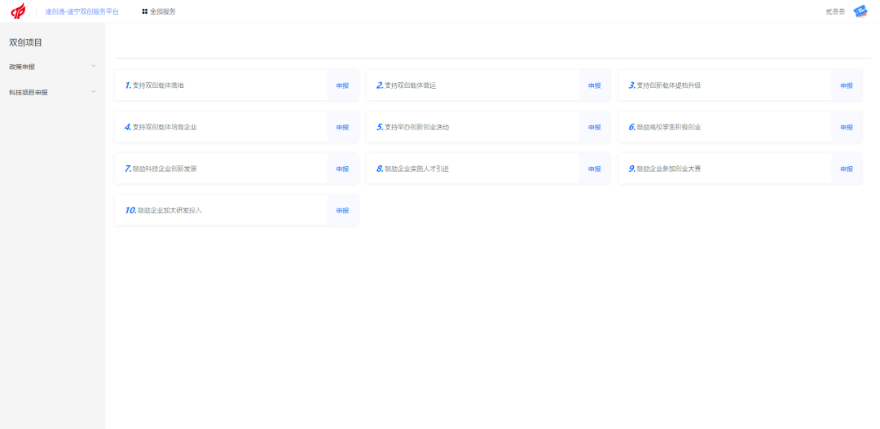This screenshot has height=429, width=880.
Task: Click the blue user avatar icon
Action: (860, 11)
